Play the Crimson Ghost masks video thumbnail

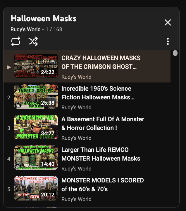pyautogui.click(x=36, y=66)
